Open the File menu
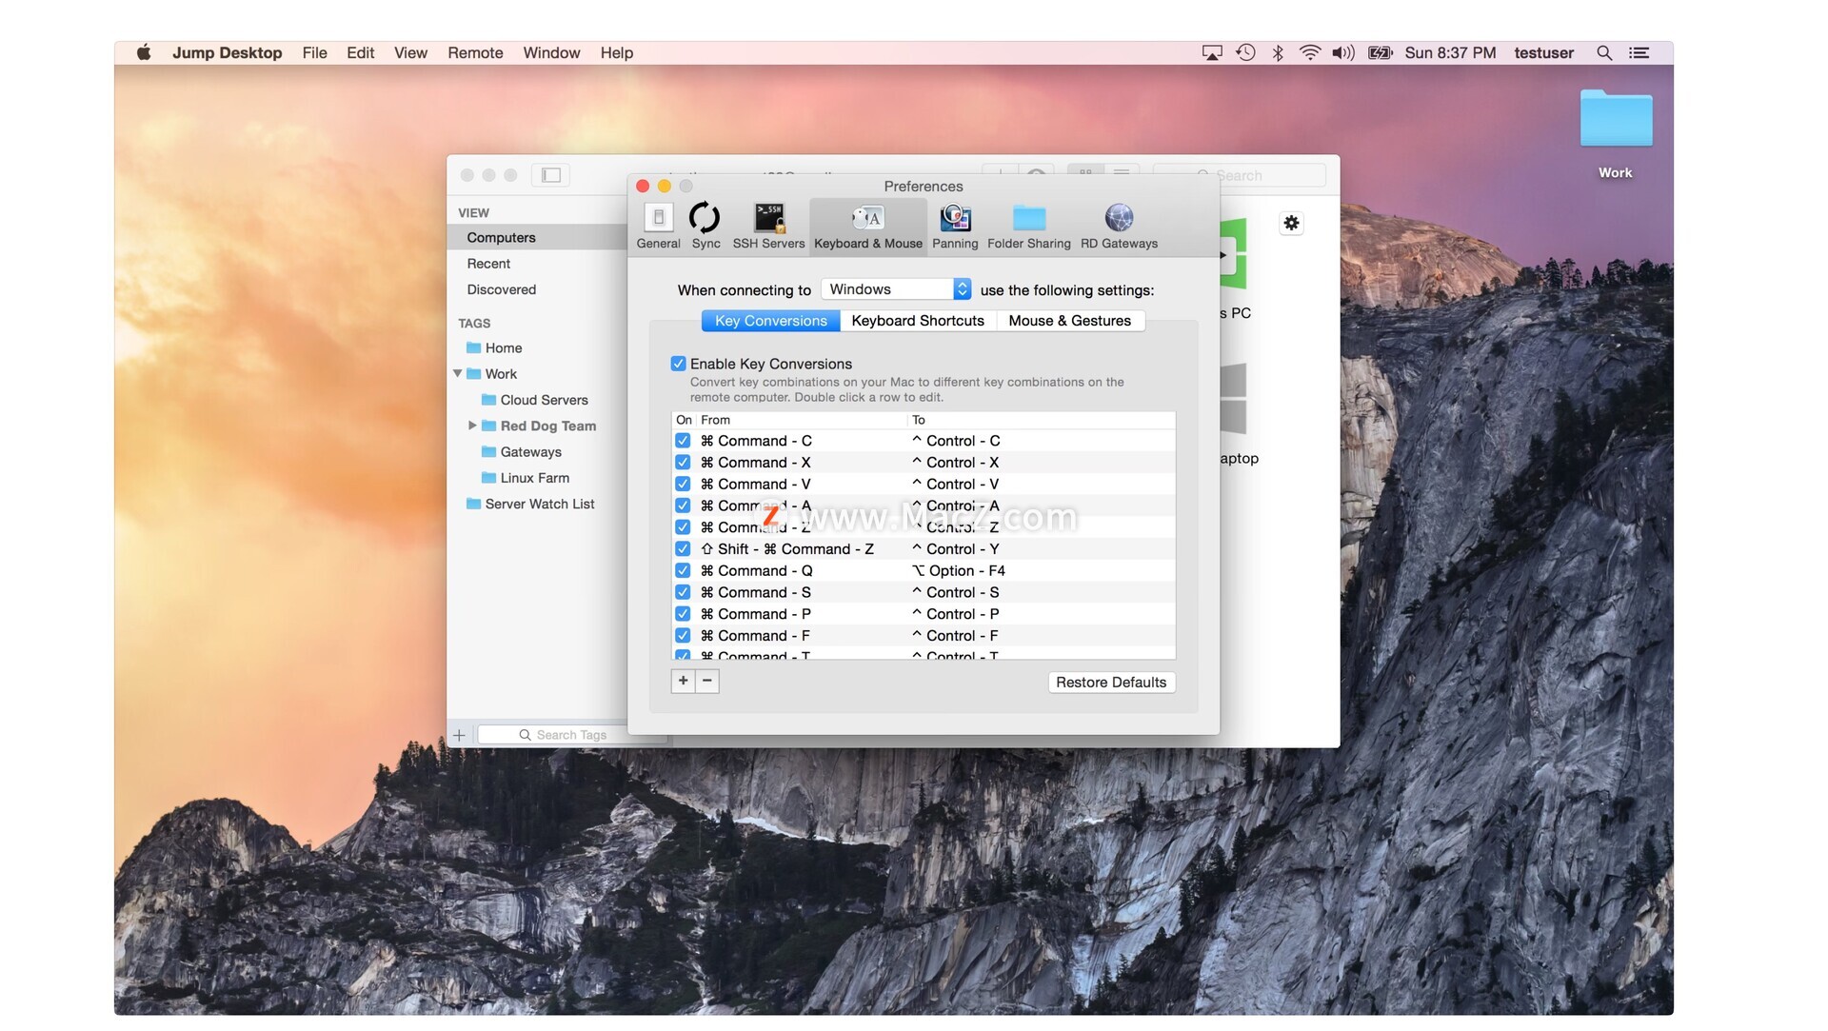 tap(314, 53)
